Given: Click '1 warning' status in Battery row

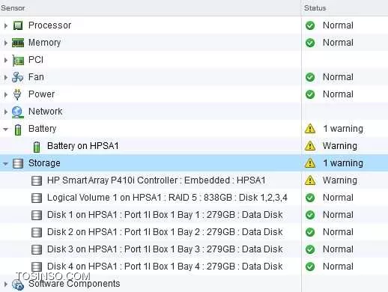Looking at the screenshot, I should coord(343,129).
